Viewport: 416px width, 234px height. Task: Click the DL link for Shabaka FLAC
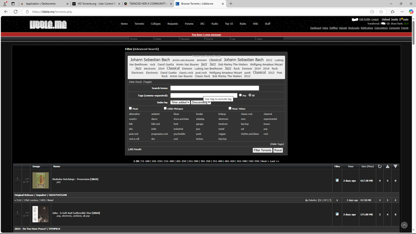coord(320,200)
